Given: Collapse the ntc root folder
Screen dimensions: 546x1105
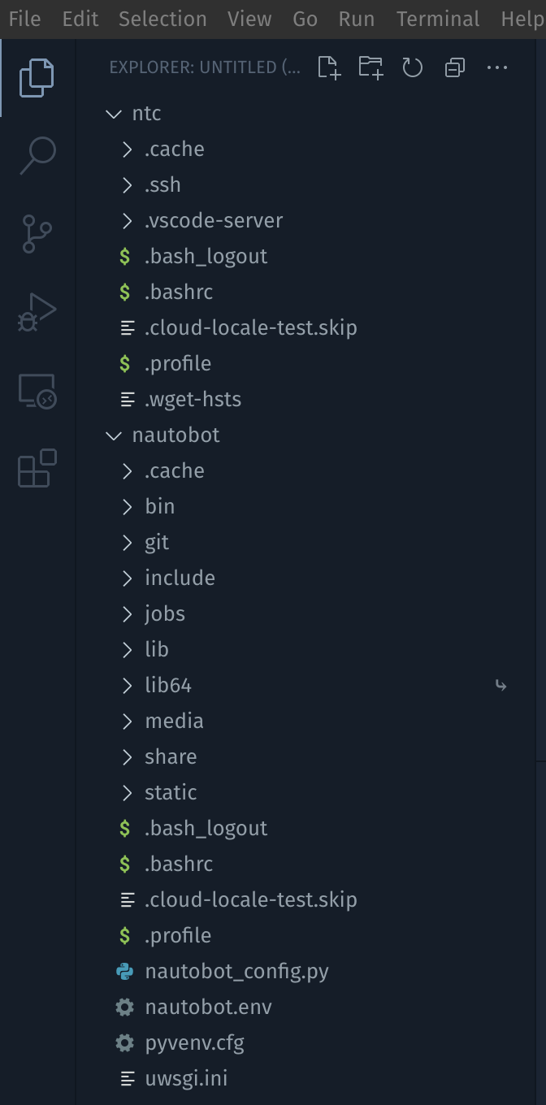Looking at the screenshot, I should (146, 114).
